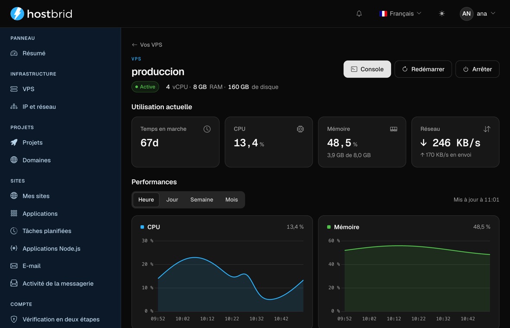
Task: Select the Heure tab
Action: (x=146, y=199)
